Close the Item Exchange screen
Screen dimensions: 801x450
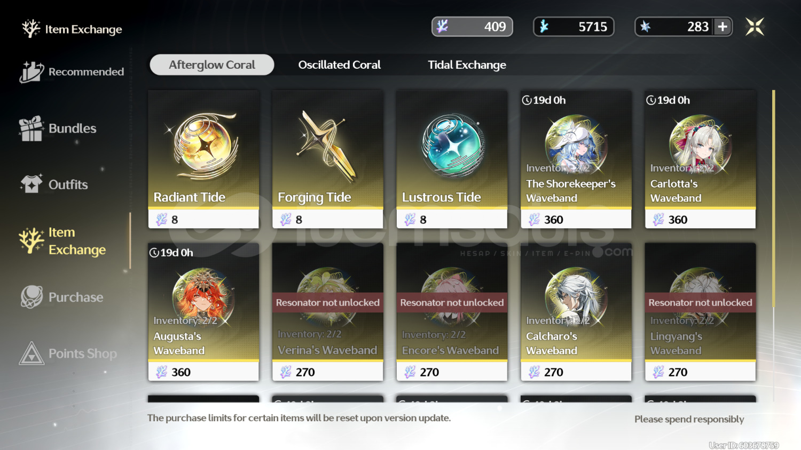[x=755, y=27]
